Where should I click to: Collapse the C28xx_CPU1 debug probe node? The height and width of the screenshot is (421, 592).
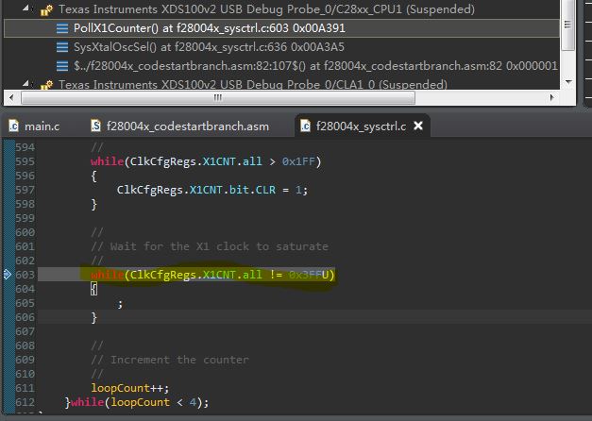(25, 8)
